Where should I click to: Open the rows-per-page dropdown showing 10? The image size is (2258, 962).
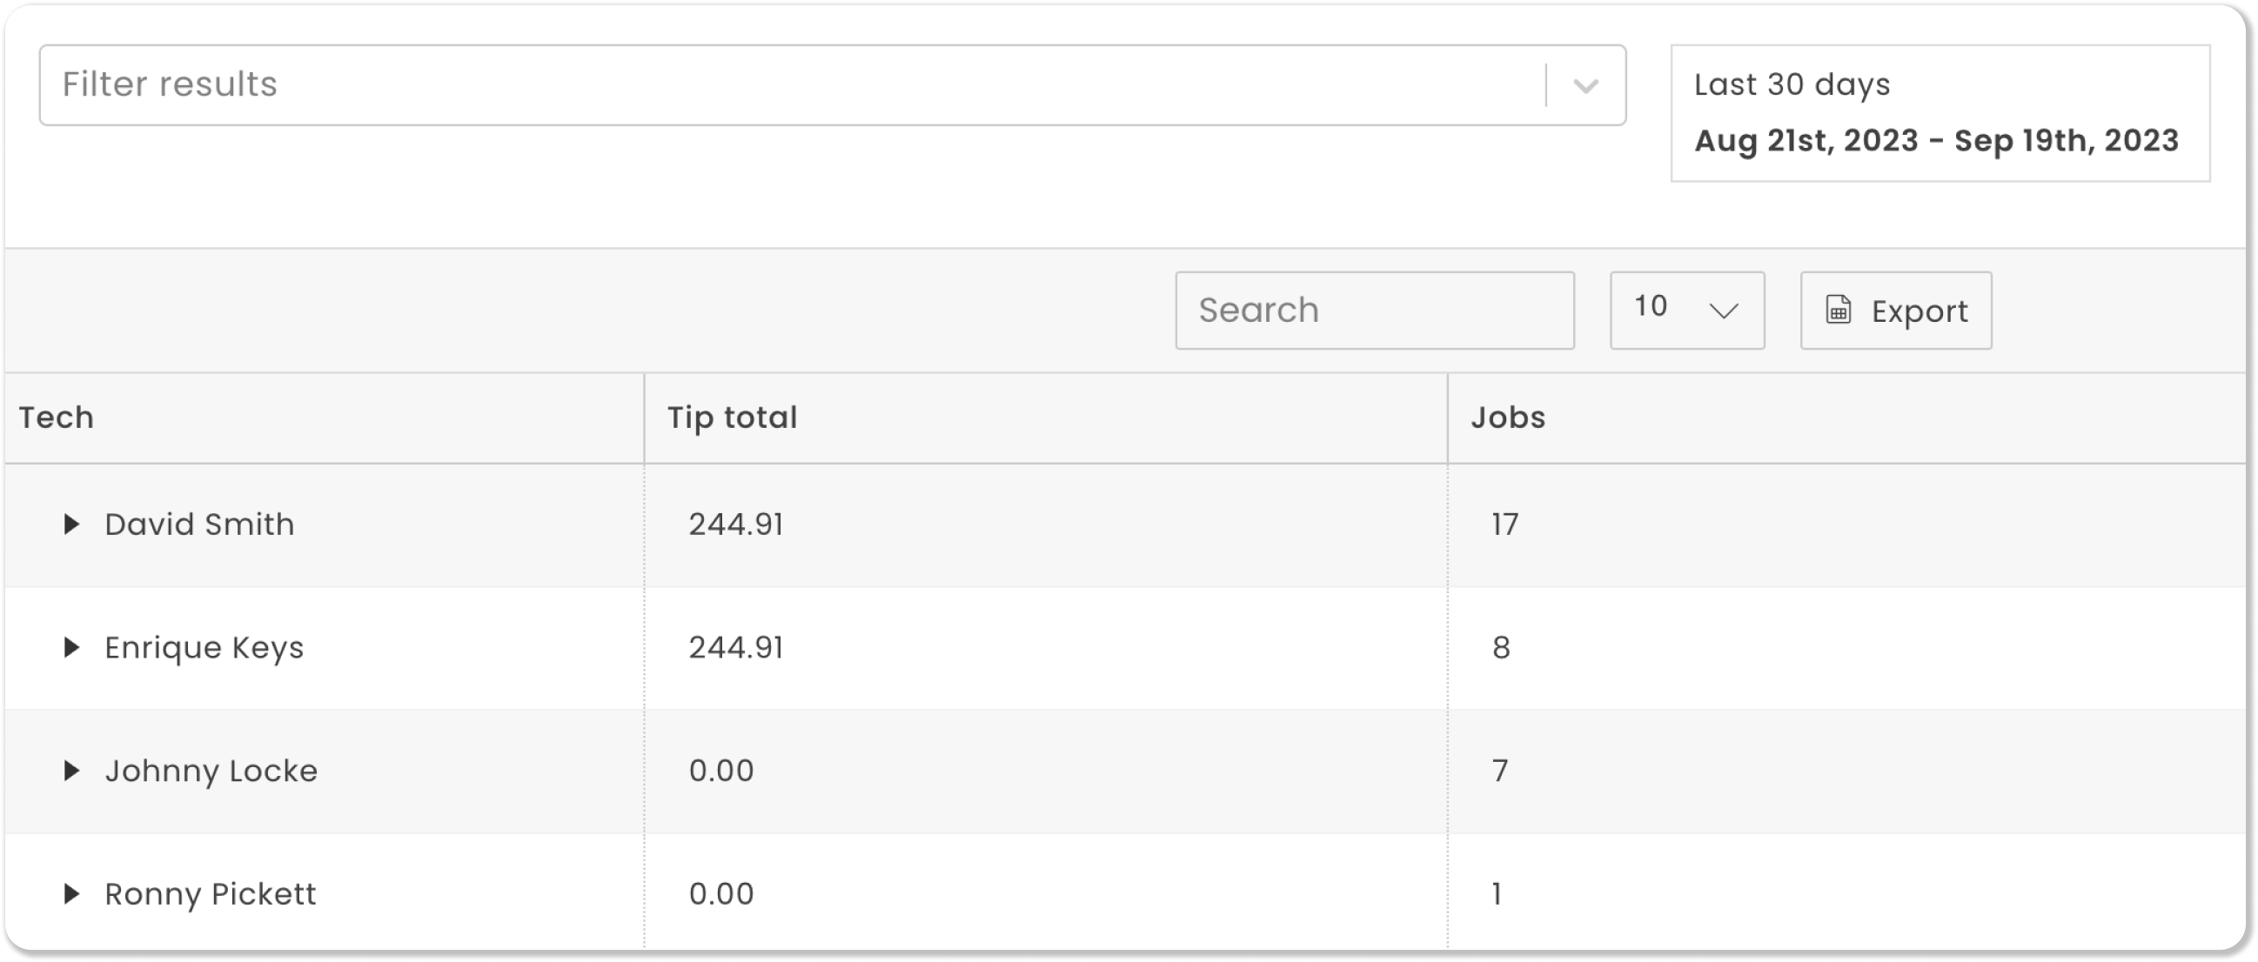[x=1686, y=311]
